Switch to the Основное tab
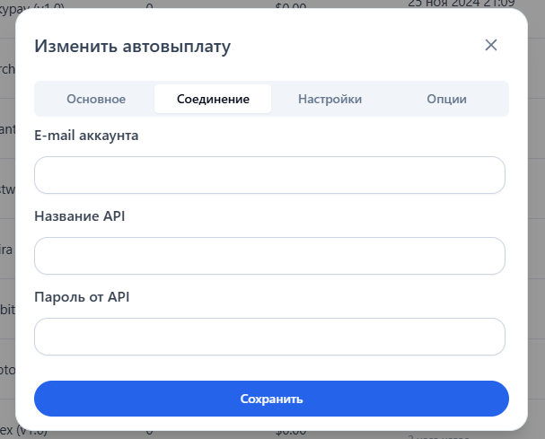The width and height of the screenshot is (545, 439). 95,99
